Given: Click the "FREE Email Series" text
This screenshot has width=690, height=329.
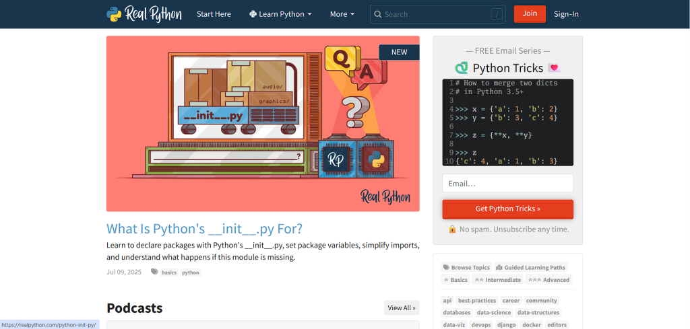Looking at the screenshot, I should pos(508,51).
